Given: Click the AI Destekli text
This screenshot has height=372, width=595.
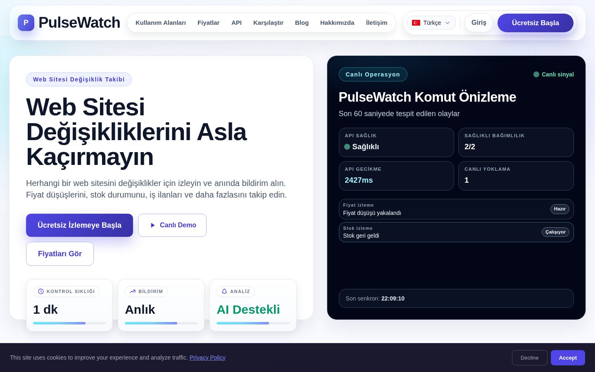Looking at the screenshot, I should pyautogui.click(x=248, y=309).
